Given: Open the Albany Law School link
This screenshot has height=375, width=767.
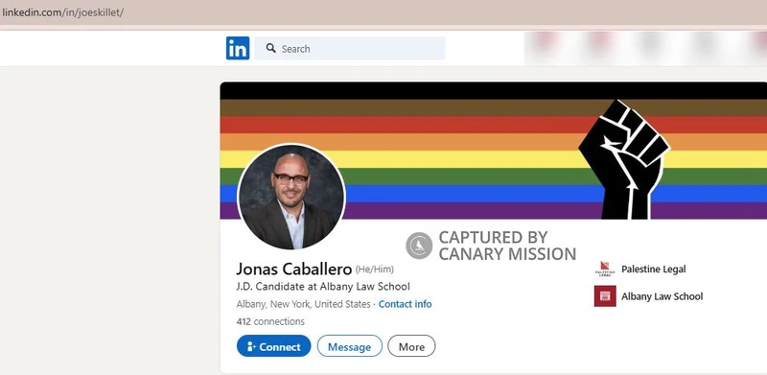Looking at the screenshot, I should point(662,296).
